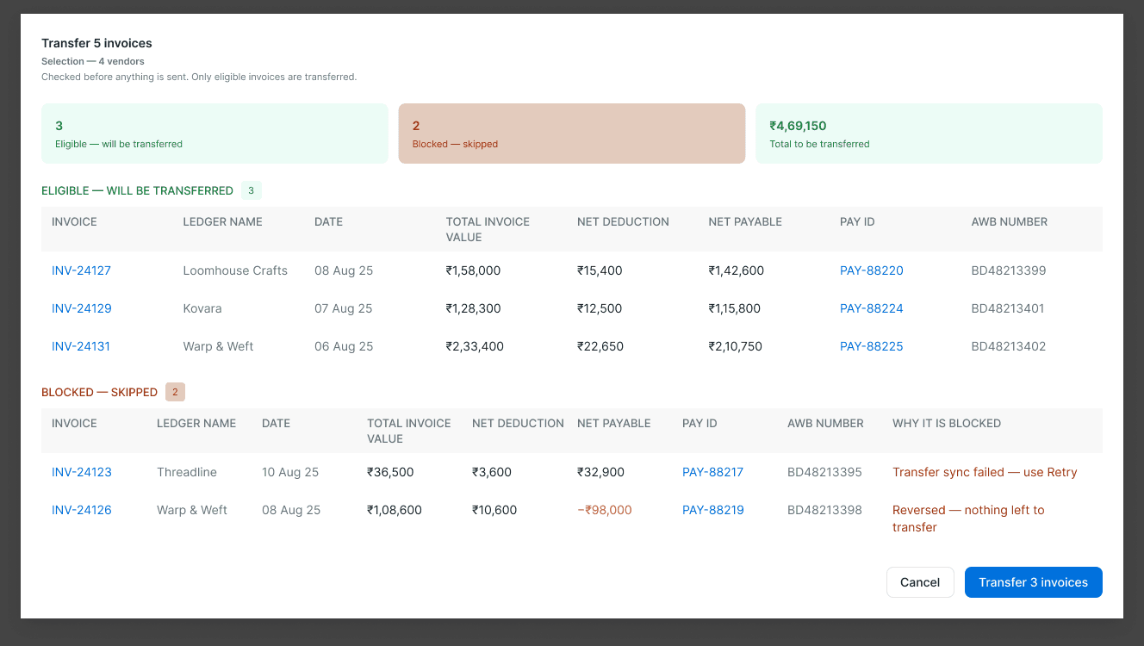The width and height of the screenshot is (1144, 646).
Task: Click ledger name Kovara
Action: tap(202, 308)
